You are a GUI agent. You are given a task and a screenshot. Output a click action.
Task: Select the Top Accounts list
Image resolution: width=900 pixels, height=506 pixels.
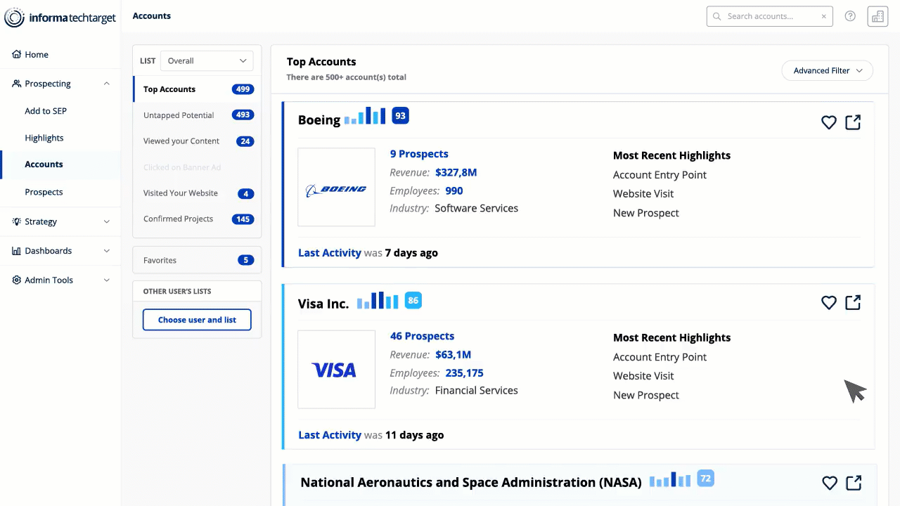tap(197, 89)
